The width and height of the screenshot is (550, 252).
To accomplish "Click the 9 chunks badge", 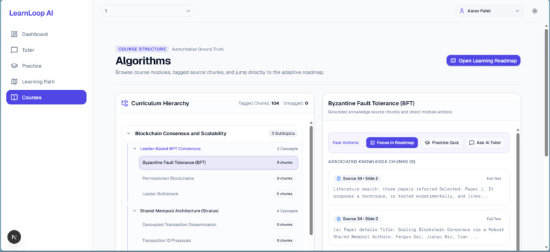I will pyautogui.click(x=285, y=163).
